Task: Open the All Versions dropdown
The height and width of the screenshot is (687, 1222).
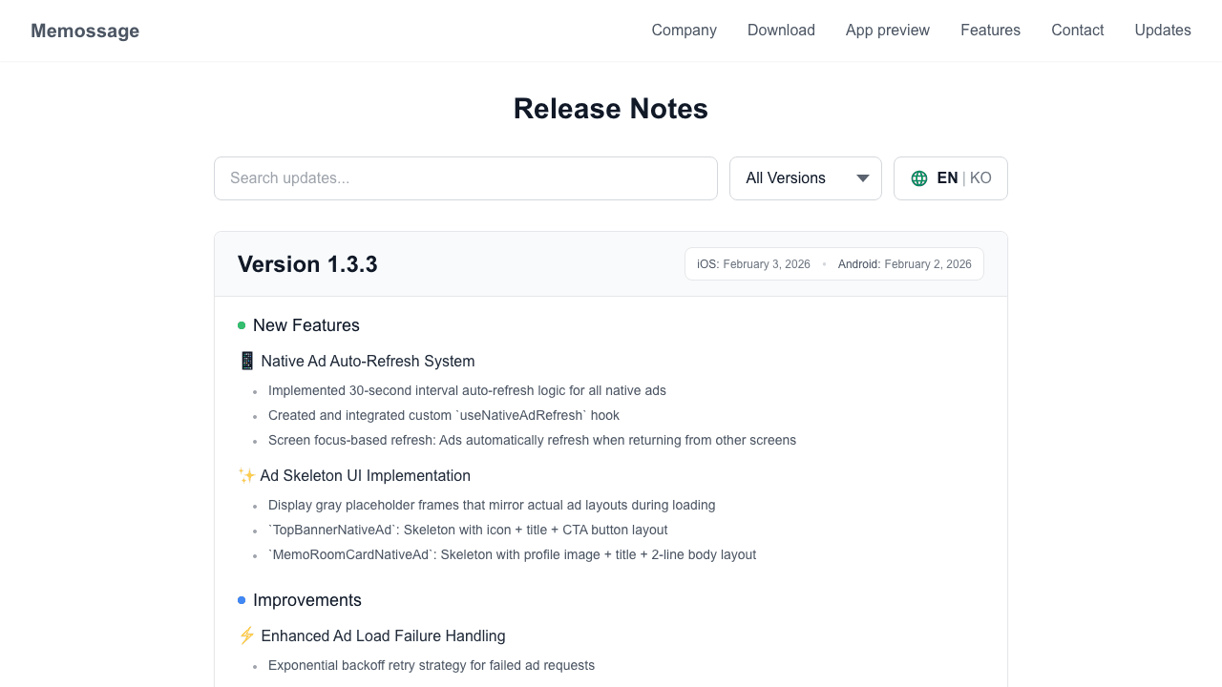Action: click(805, 178)
